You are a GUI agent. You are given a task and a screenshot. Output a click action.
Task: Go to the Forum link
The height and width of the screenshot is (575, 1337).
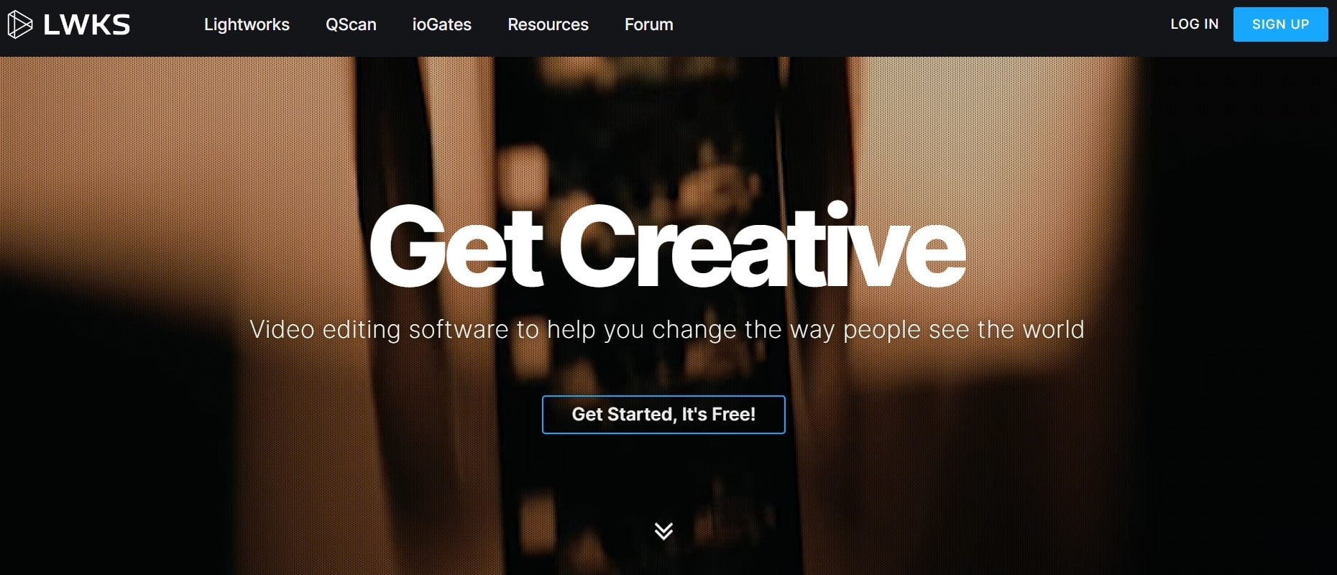(648, 24)
